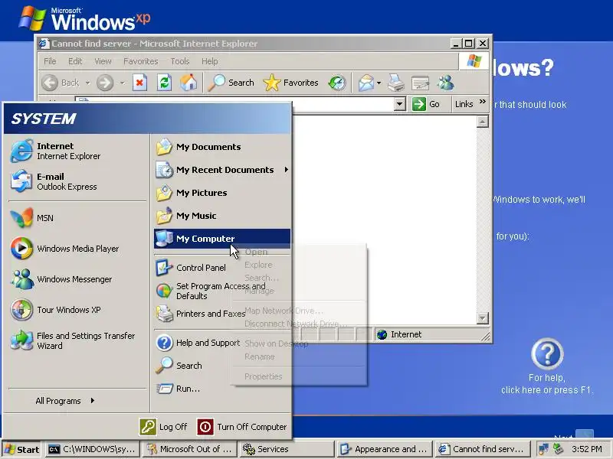This screenshot has width=613, height=459.
Task: Print the page using IE toolbar
Action: [396, 83]
